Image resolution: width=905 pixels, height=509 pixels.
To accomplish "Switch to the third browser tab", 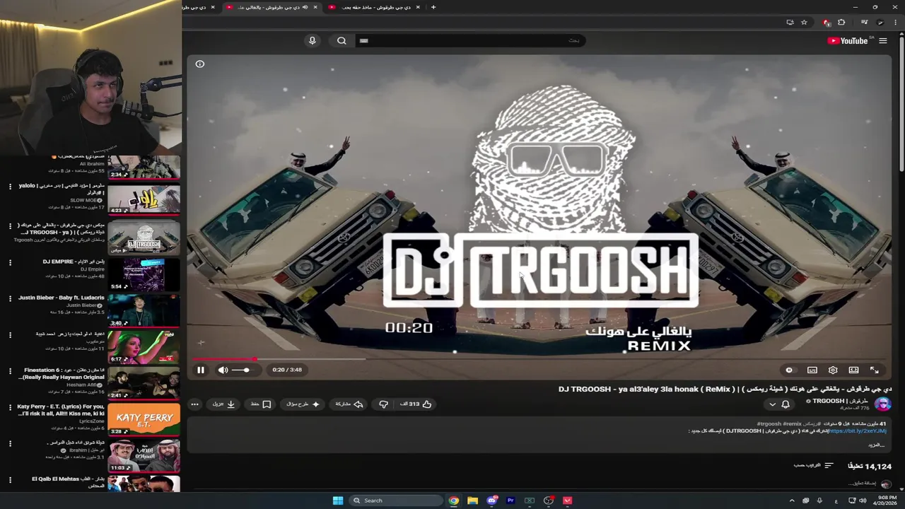I will pyautogui.click(x=375, y=7).
